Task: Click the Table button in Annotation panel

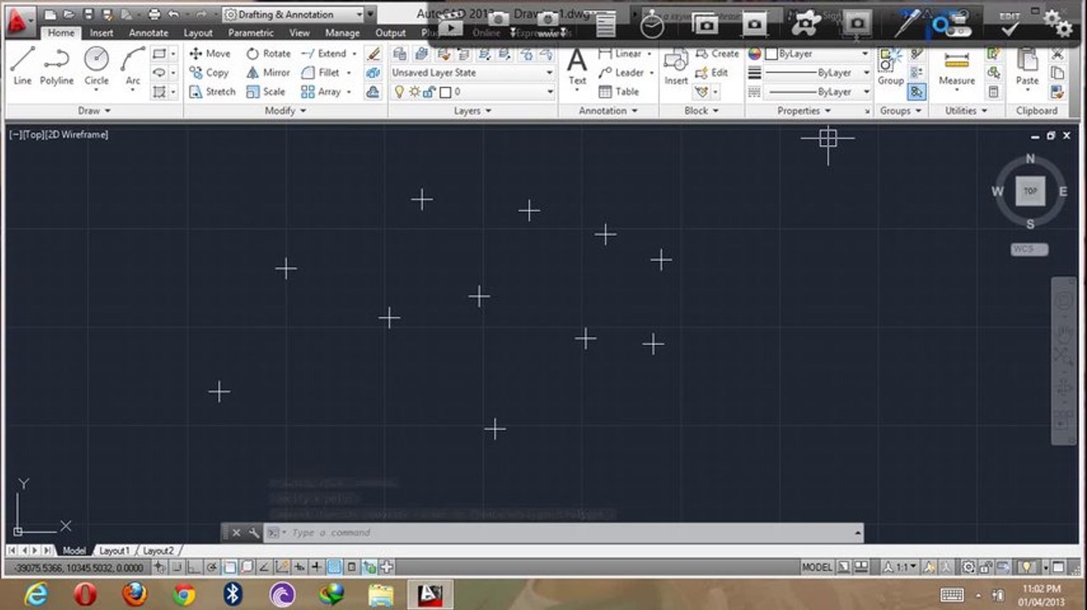Action: (x=619, y=91)
